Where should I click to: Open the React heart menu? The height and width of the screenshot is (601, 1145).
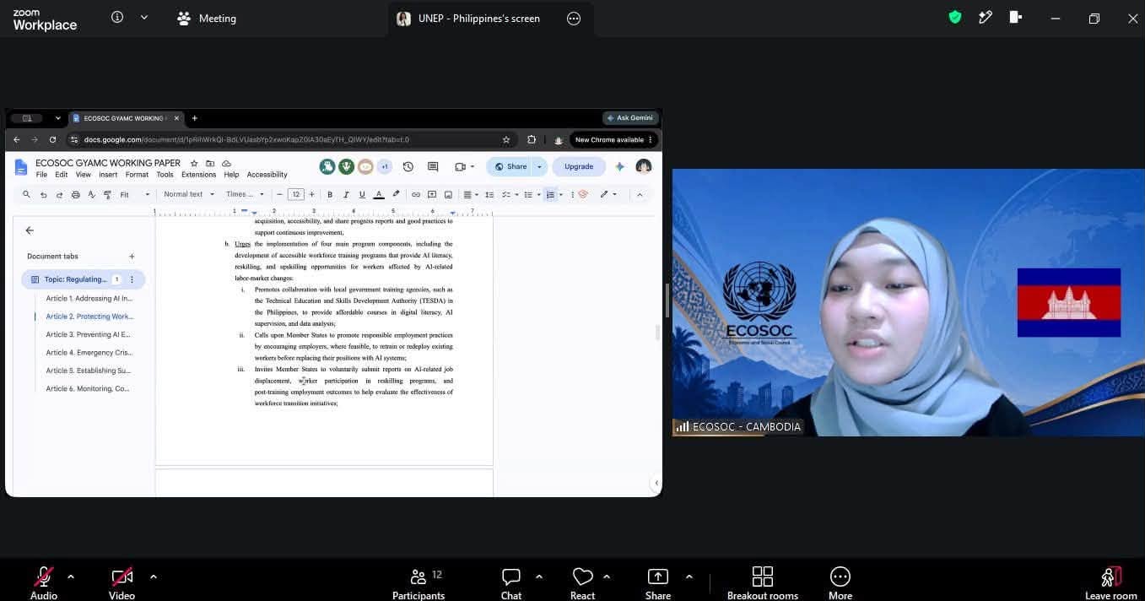tap(582, 582)
